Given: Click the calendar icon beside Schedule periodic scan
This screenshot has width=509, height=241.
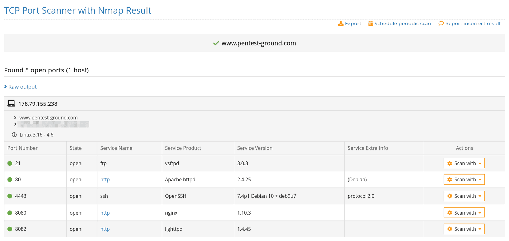Looking at the screenshot, I should coord(371,23).
